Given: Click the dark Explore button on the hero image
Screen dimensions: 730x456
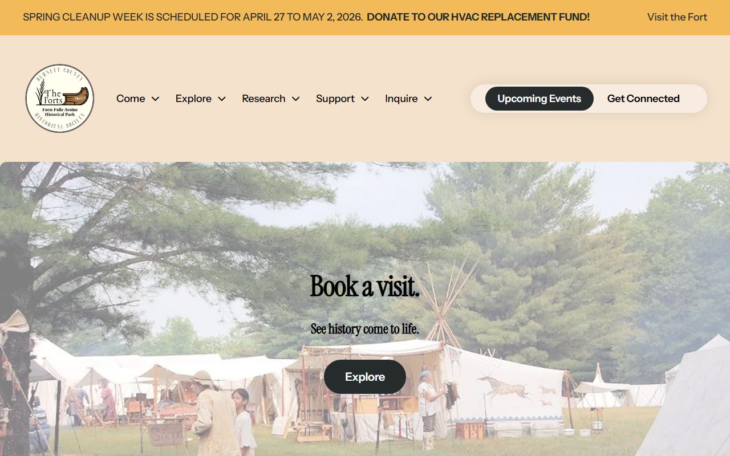Looking at the screenshot, I should pos(365,377).
